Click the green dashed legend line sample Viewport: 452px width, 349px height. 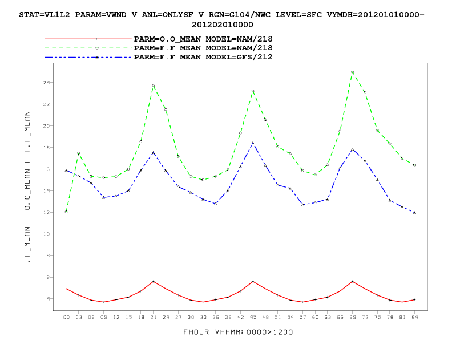click(88, 48)
